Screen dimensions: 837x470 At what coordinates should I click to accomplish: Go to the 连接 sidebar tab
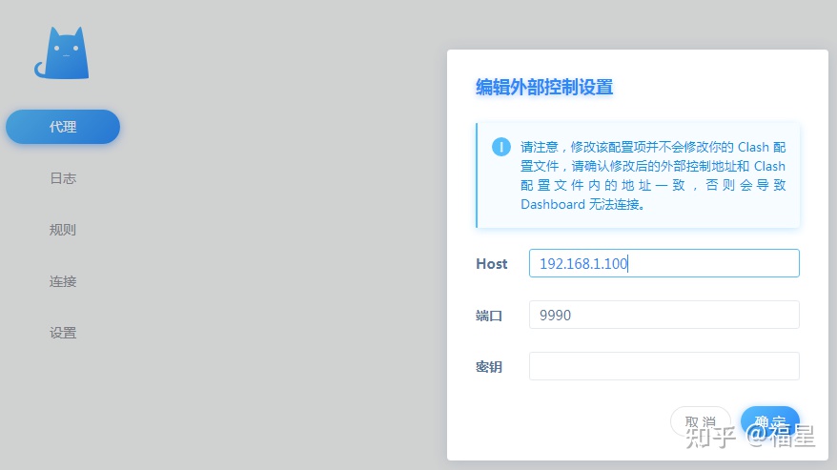coord(63,281)
